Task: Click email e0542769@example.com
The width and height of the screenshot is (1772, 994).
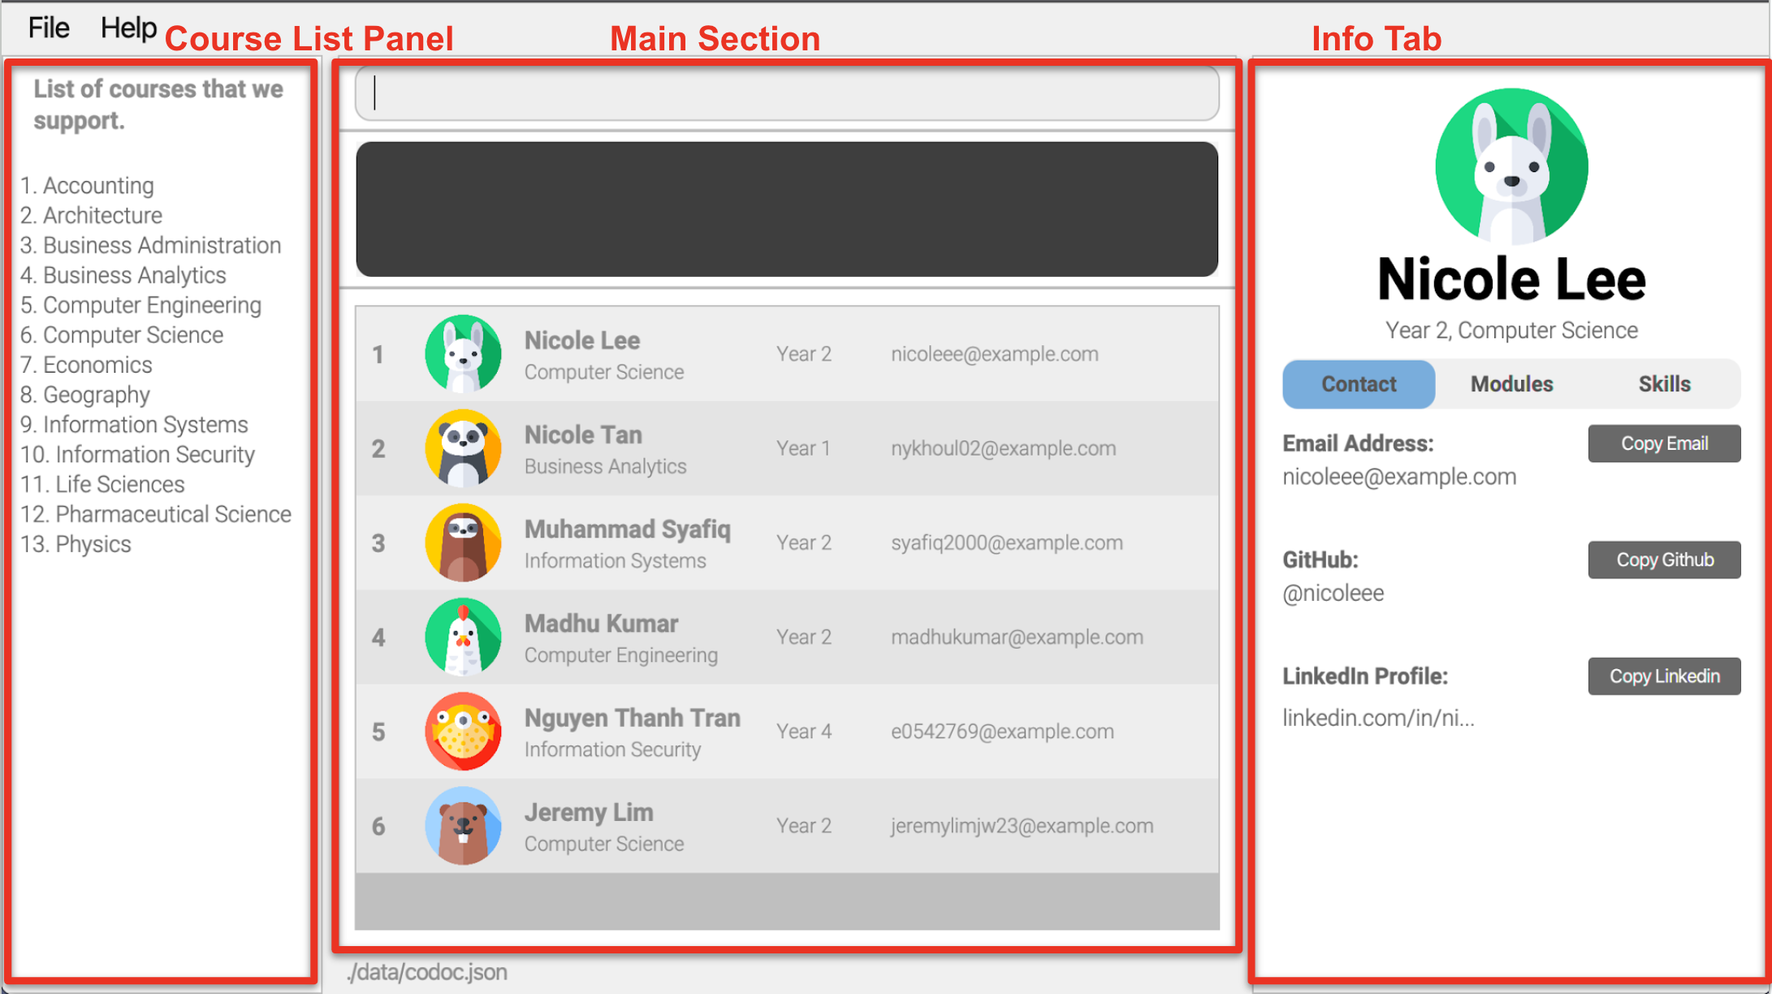Action: coord(1002,731)
